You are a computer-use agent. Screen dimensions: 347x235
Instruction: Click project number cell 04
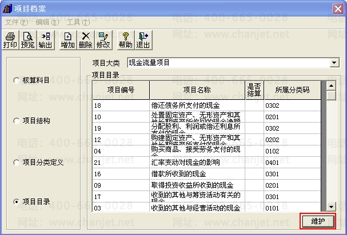(x=121, y=151)
